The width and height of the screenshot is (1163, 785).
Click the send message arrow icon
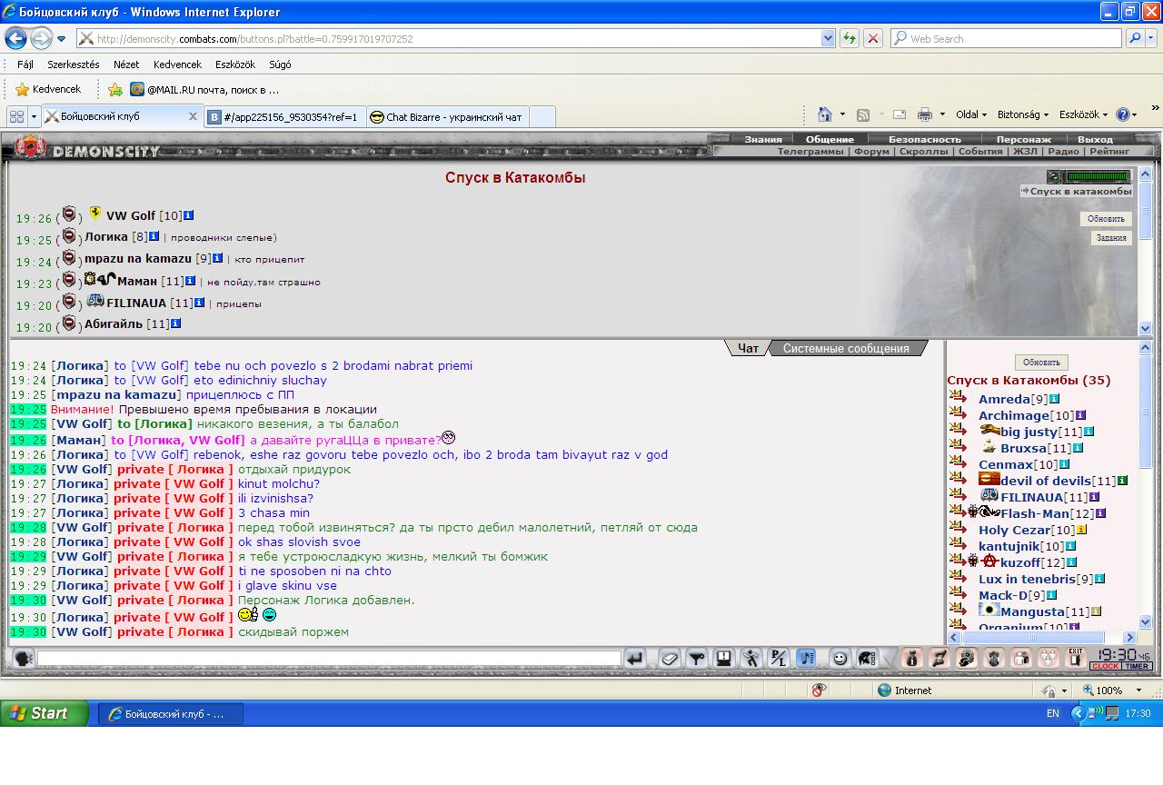tap(635, 659)
